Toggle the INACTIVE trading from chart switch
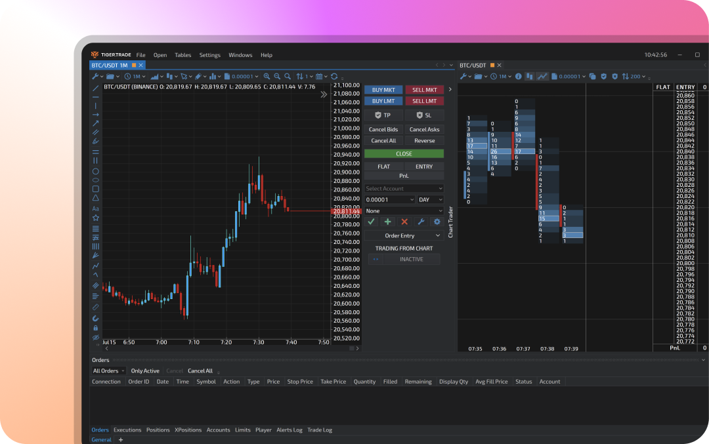Image resolution: width=709 pixels, height=444 pixels. click(x=375, y=259)
